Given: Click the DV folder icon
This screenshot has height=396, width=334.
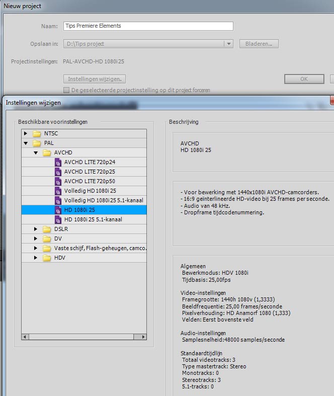Looking at the screenshot, I should tap(47, 239).
